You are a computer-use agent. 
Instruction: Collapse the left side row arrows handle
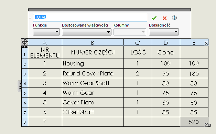tap(20, 86)
